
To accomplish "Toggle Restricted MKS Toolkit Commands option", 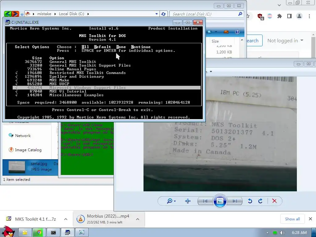I will tap(106, 73).
